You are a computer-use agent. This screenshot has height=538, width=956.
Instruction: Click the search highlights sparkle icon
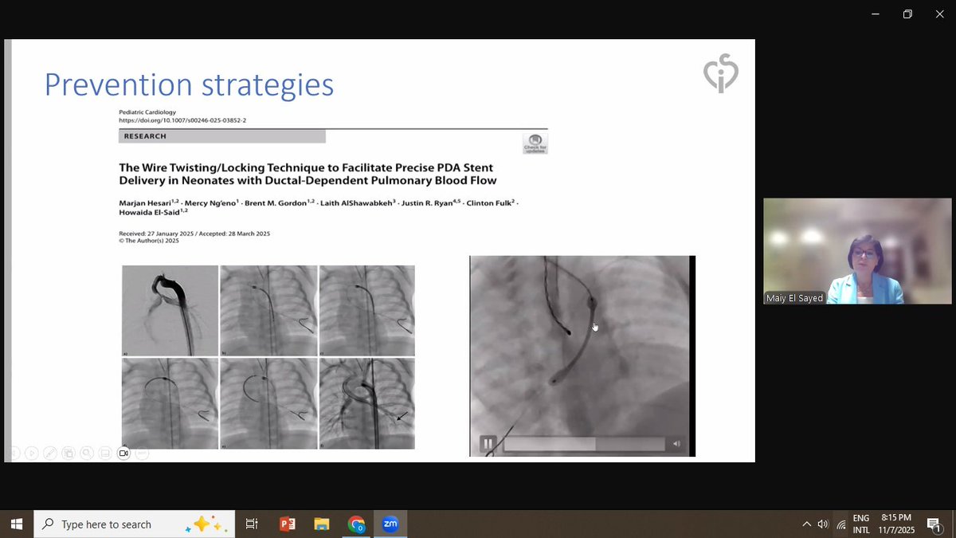pyautogui.click(x=208, y=524)
